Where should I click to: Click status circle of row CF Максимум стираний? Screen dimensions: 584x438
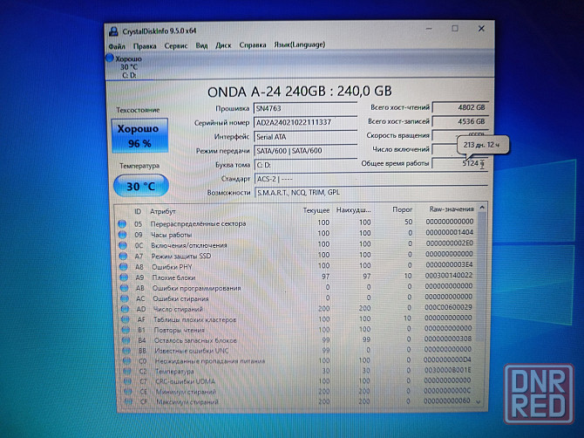point(128,402)
